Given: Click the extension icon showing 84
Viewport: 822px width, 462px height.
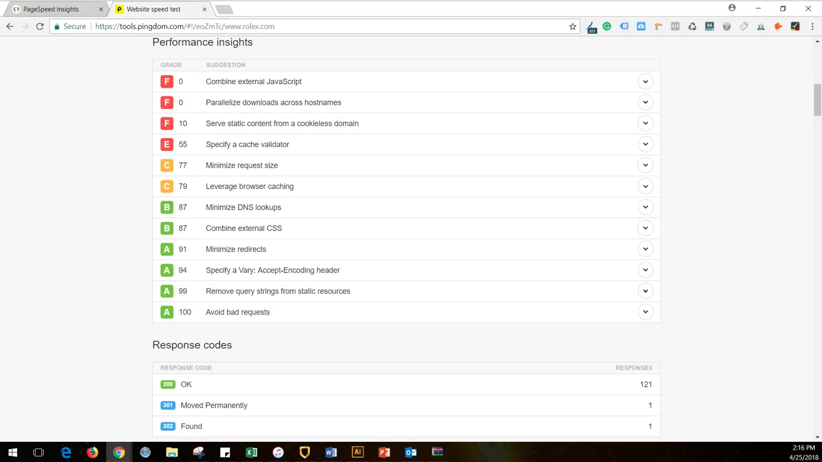Looking at the screenshot, I should click(x=709, y=26).
